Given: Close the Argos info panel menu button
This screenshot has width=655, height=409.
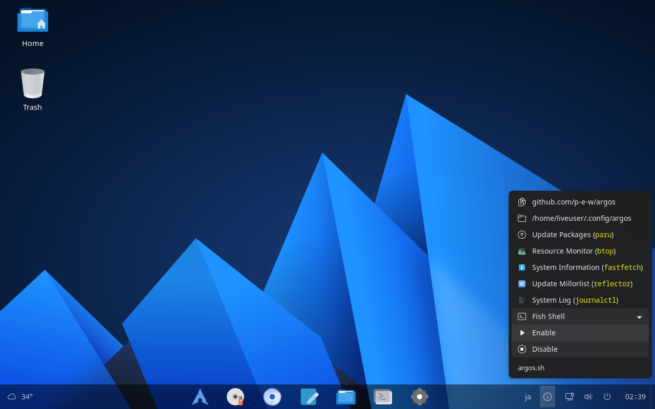Looking at the screenshot, I should coord(548,397).
